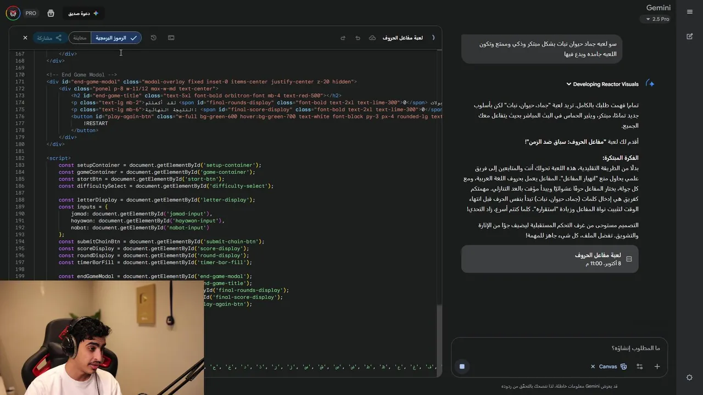Click code line 182 'const setupContainer'
The width and height of the screenshot is (703, 395).
tap(160, 165)
